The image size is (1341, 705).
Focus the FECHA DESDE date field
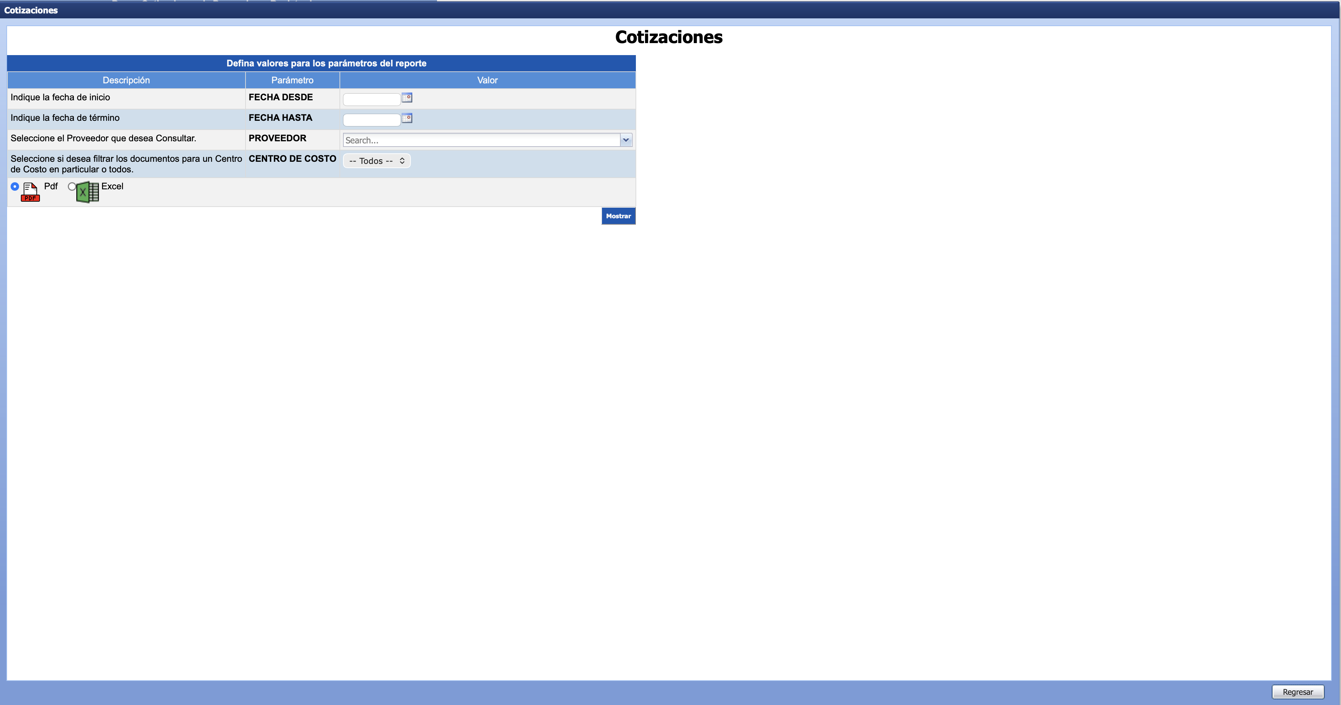pyautogui.click(x=371, y=99)
